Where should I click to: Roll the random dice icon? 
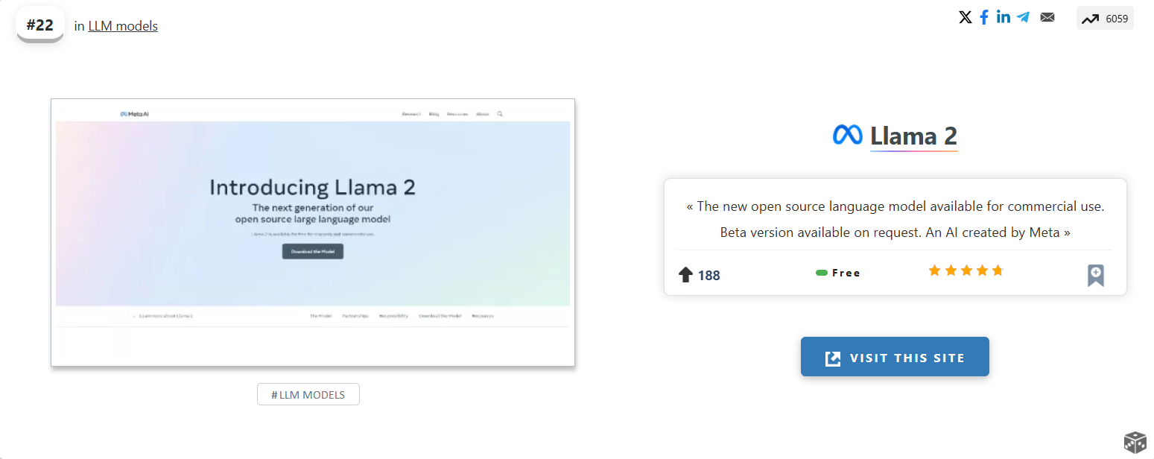(1135, 442)
